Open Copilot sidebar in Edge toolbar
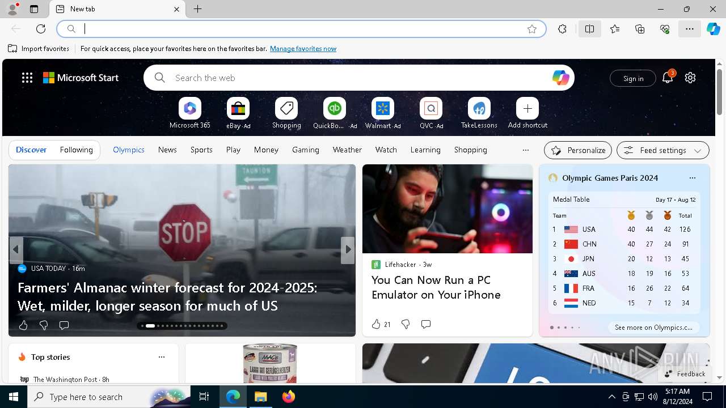Viewport: 726px width, 408px height. [713, 29]
